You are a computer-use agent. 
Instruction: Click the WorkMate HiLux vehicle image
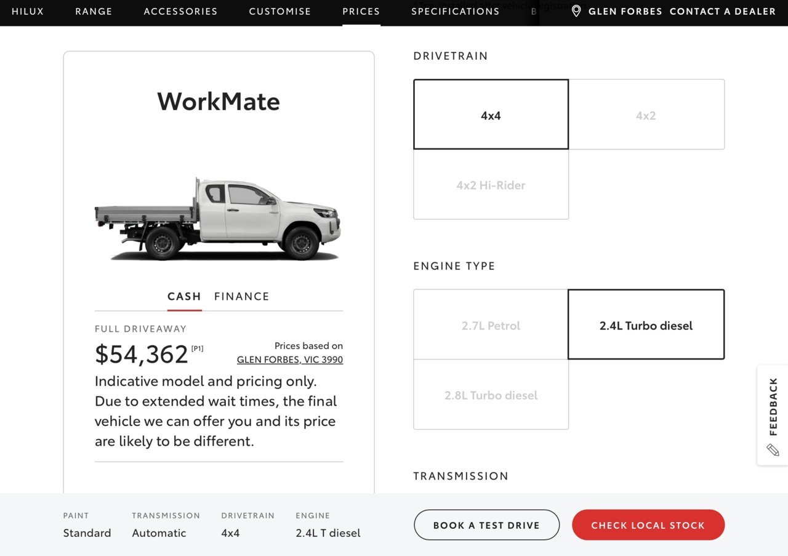pyautogui.click(x=218, y=219)
